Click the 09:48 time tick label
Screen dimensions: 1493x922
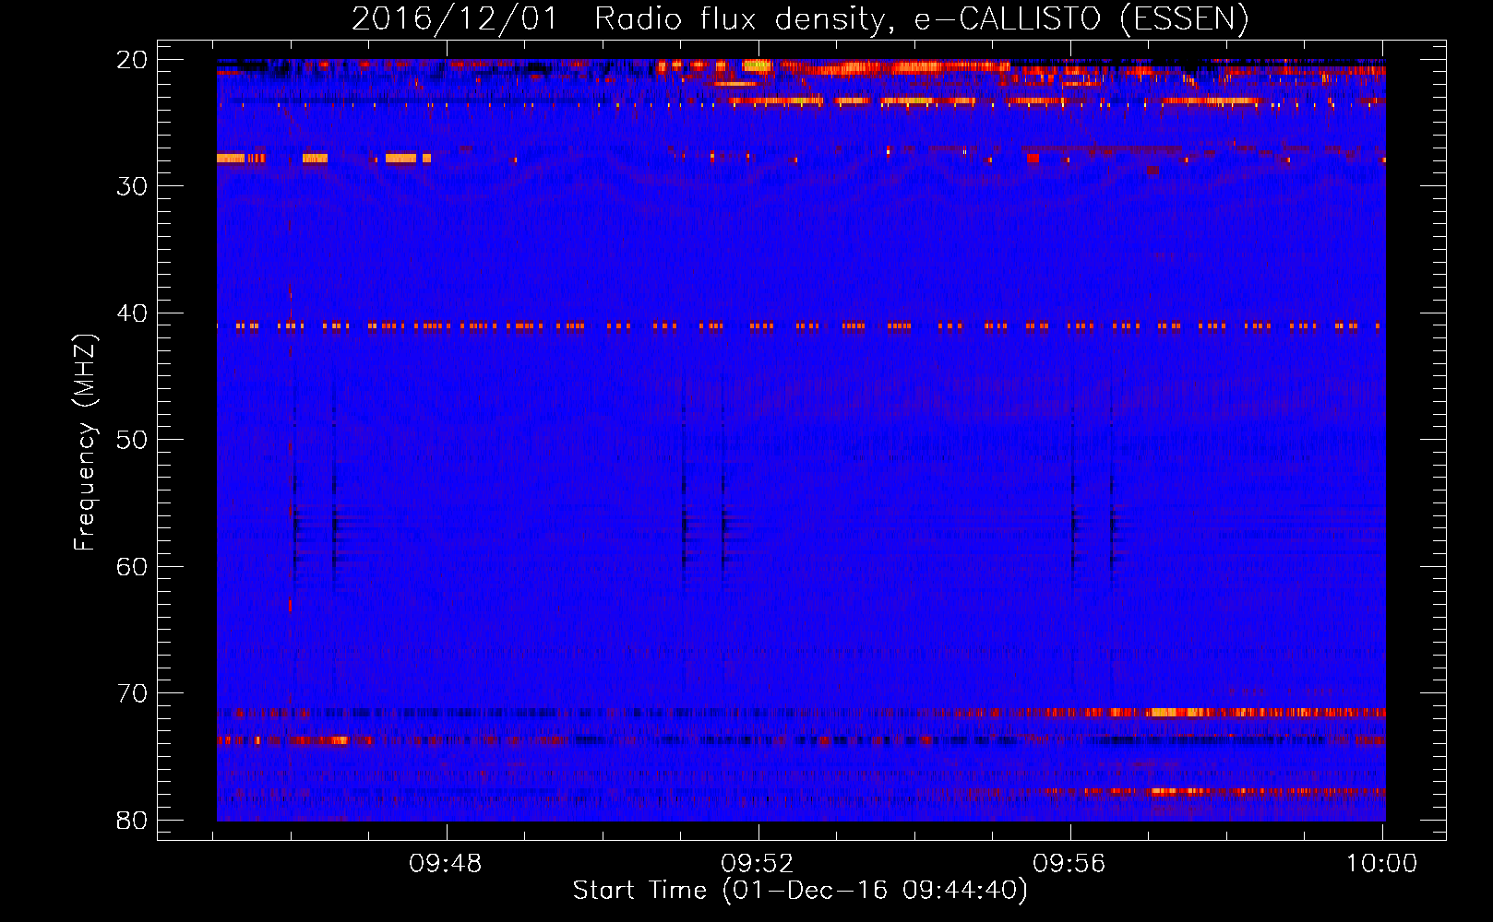pos(446,864)
